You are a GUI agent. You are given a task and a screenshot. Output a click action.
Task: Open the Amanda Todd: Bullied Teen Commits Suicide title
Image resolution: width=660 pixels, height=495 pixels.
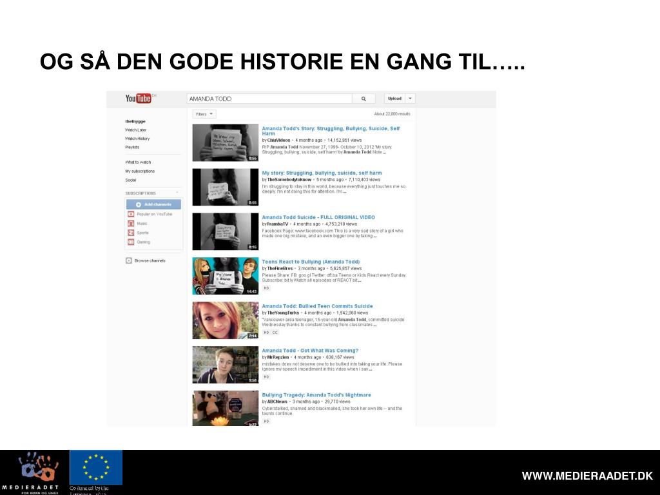coord(317,306)
